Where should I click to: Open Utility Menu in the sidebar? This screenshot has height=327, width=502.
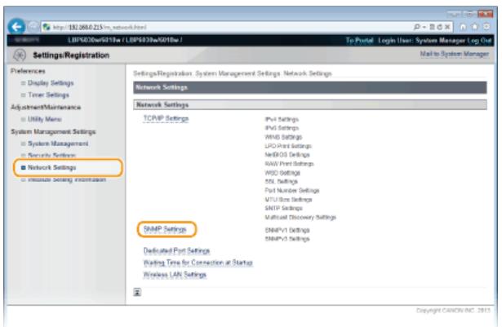[x=45, y=119]
